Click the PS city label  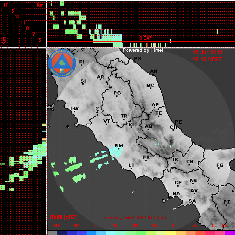(138, 59)
